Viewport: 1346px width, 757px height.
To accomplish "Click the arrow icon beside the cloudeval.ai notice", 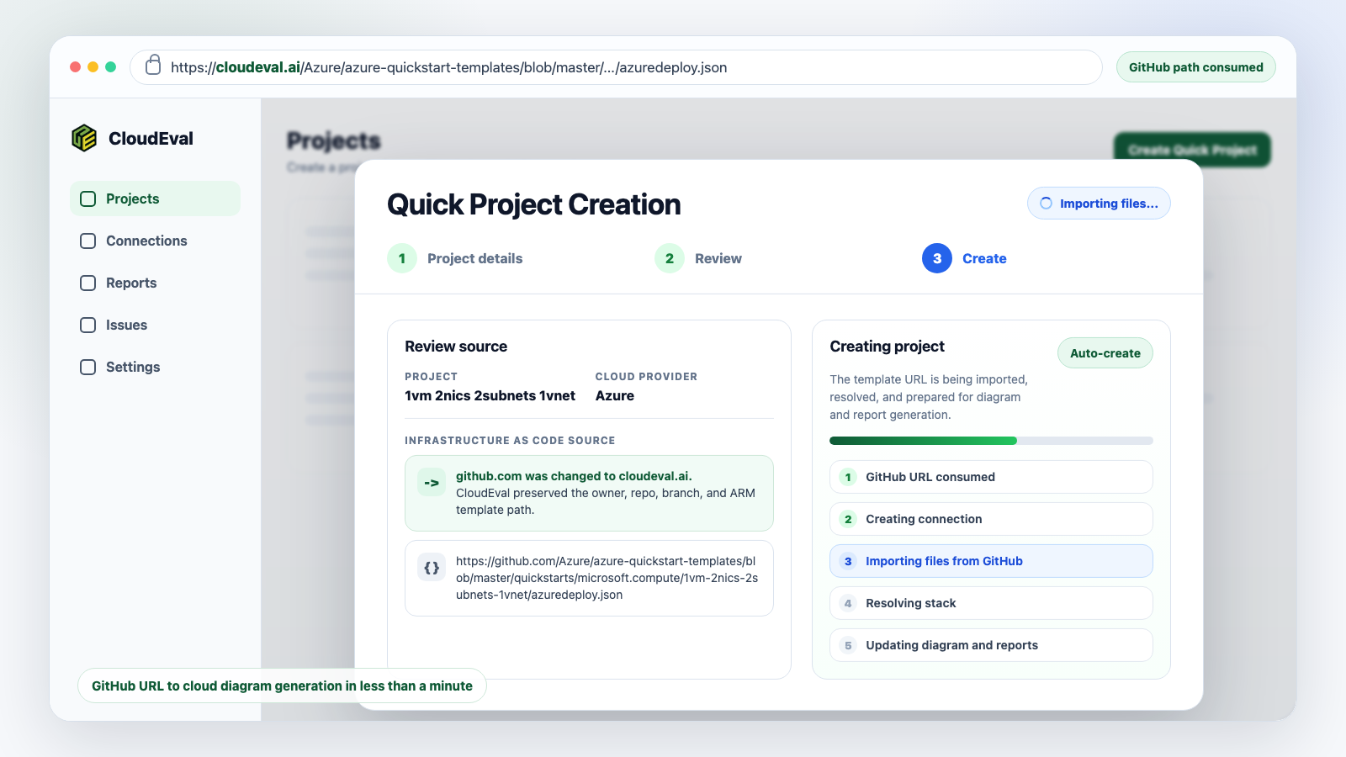I will point(432,483).
